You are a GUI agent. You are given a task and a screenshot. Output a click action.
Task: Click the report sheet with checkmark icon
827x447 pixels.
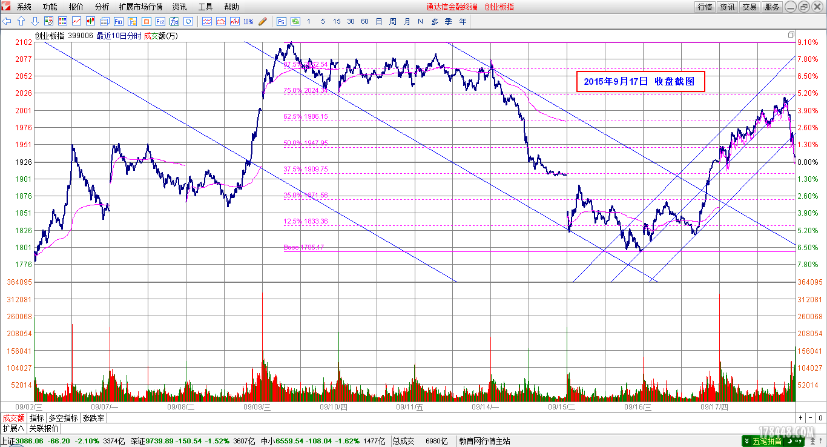48,21
